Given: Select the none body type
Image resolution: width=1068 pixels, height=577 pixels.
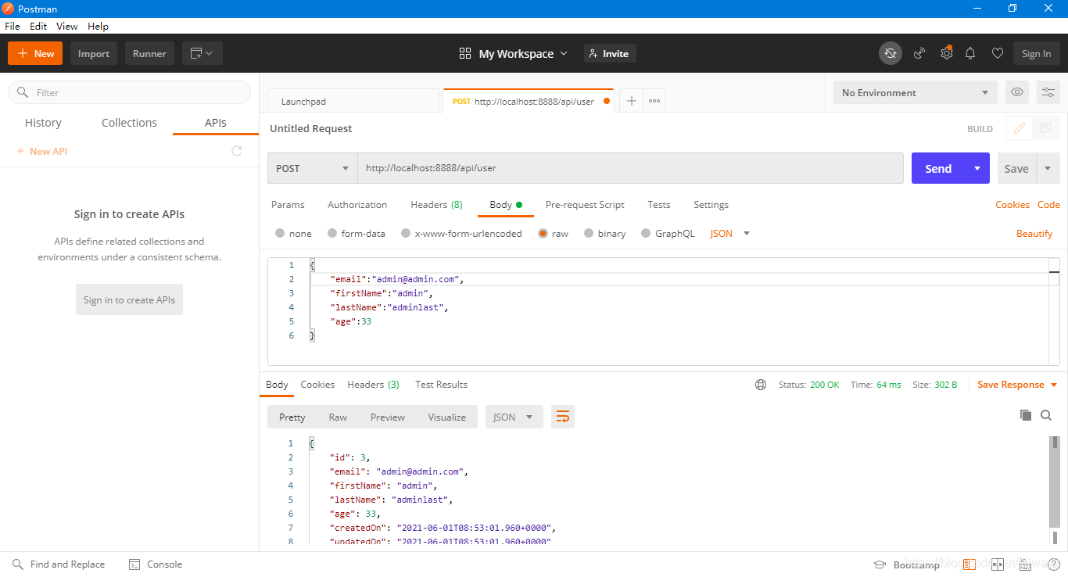Looking at the screenshot, I should coord(293,233).
